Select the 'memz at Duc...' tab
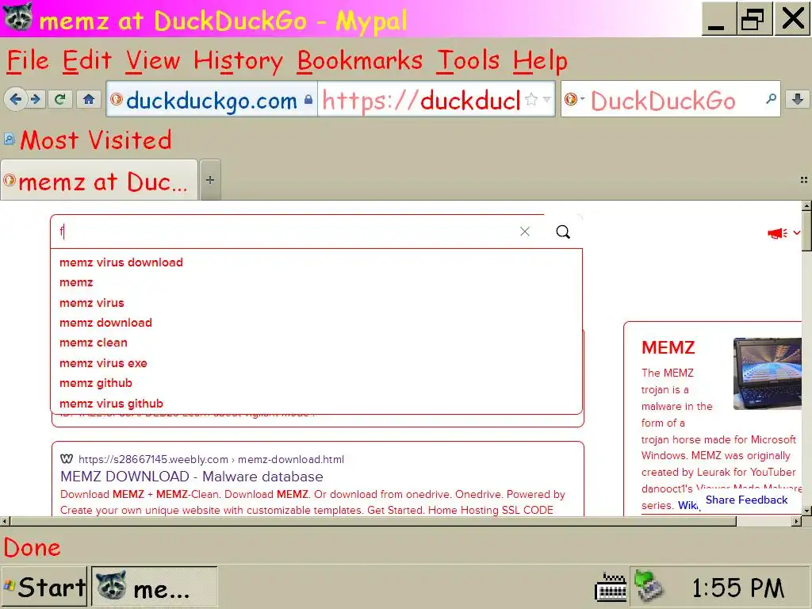The width and height of the screenshot is (812, 609). 99,180
